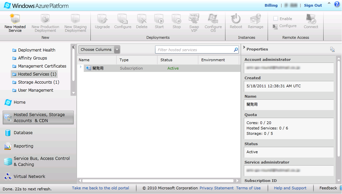Screen dimensions: 342x194
Task: Click the Sign Out link
Action: pos(313,5)
